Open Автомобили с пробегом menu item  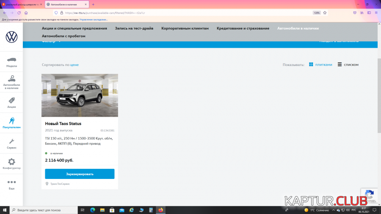[63, 36]
